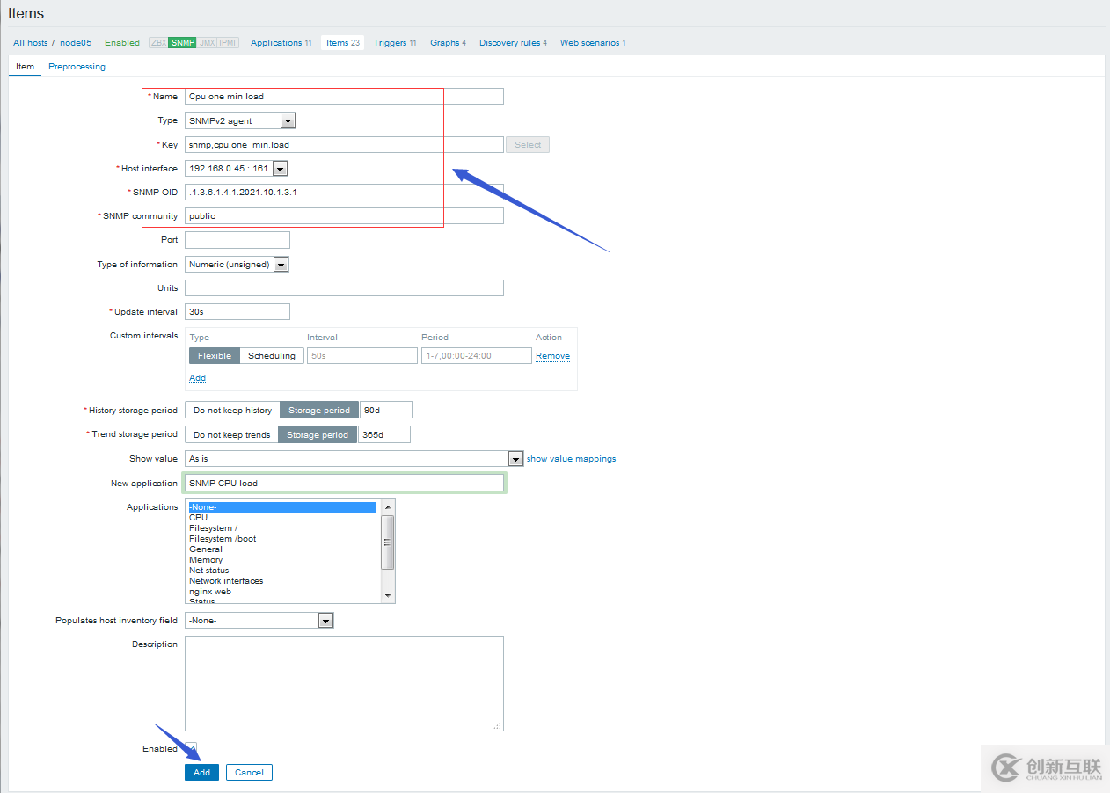Select Storage period for history
This screenshot has height=793, width=1110.
click(x=319, y=410)
